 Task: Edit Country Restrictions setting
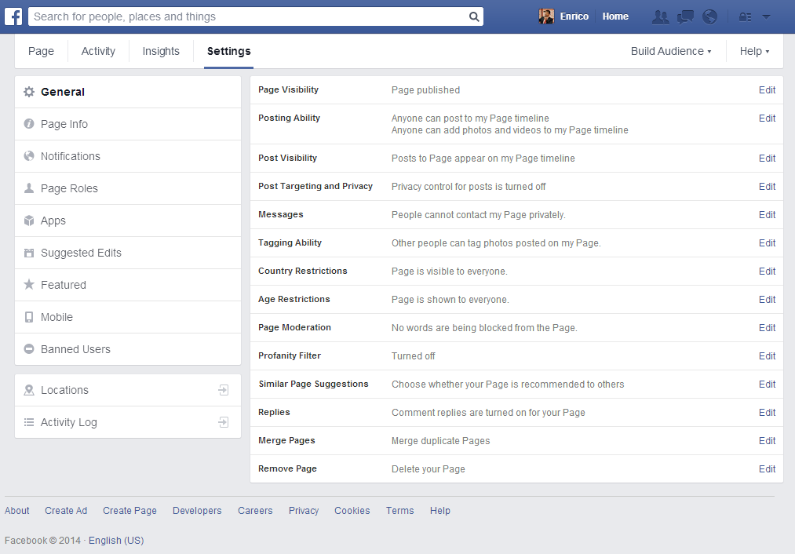coord(767,272)
